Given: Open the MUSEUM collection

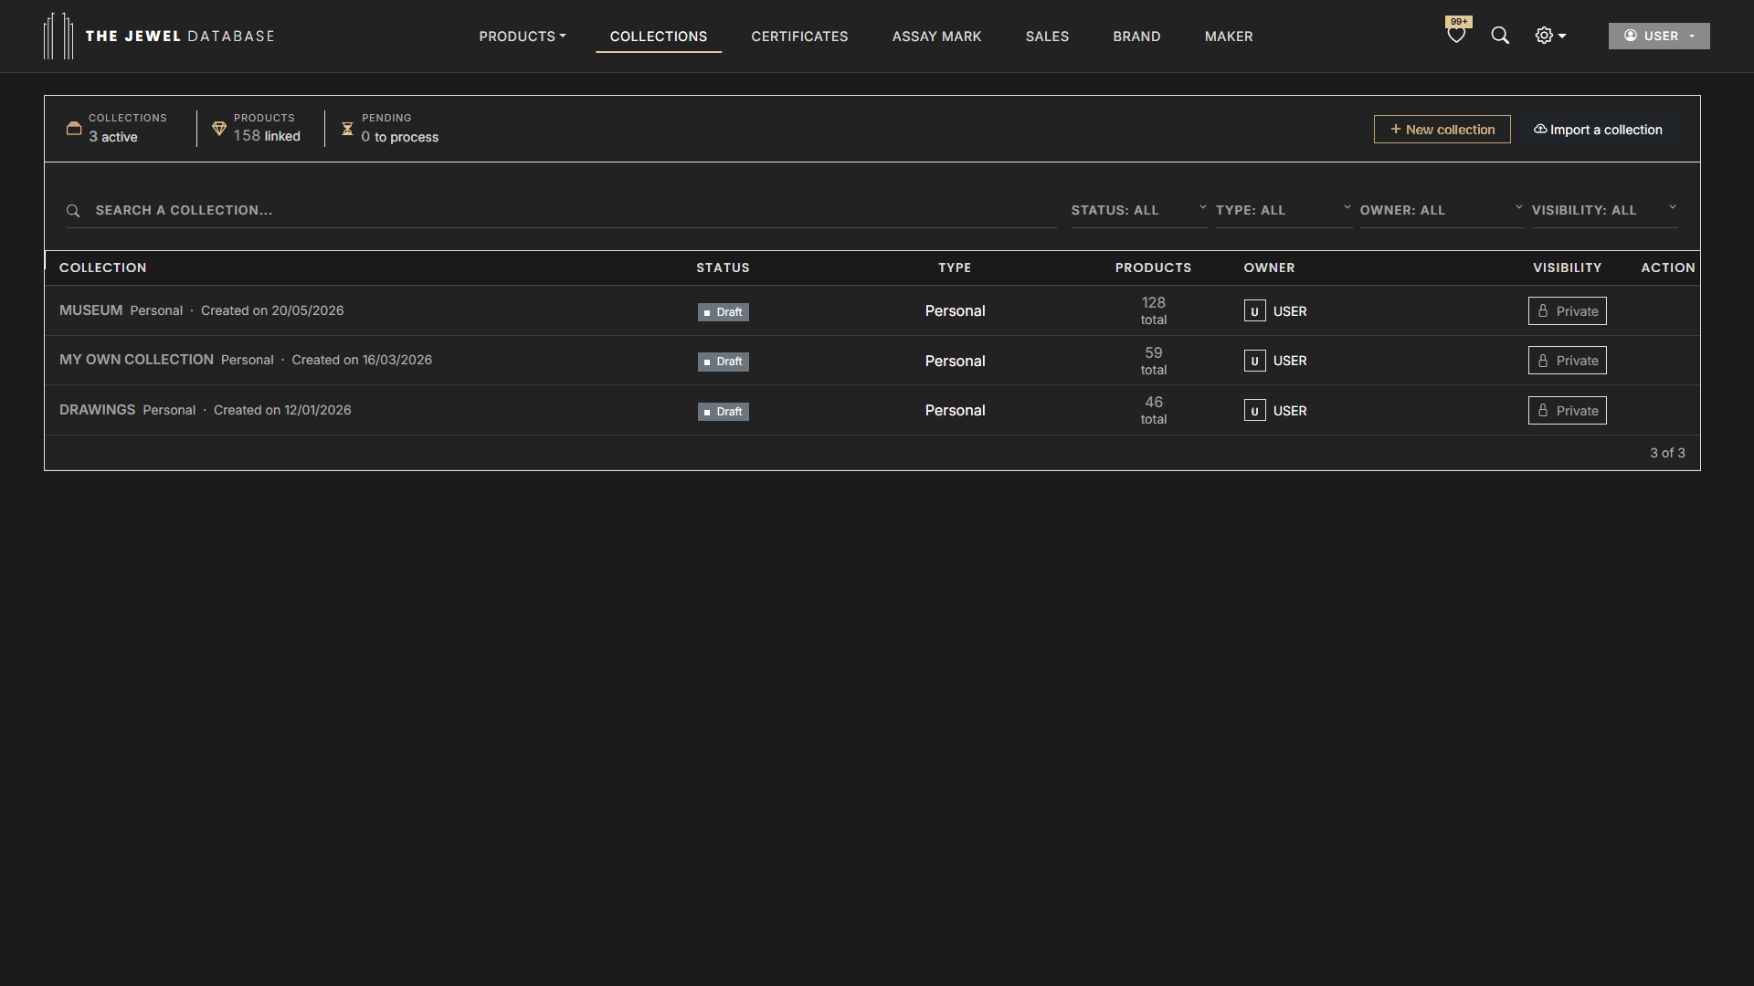Looking at the screenshot, I should [90, 310].
